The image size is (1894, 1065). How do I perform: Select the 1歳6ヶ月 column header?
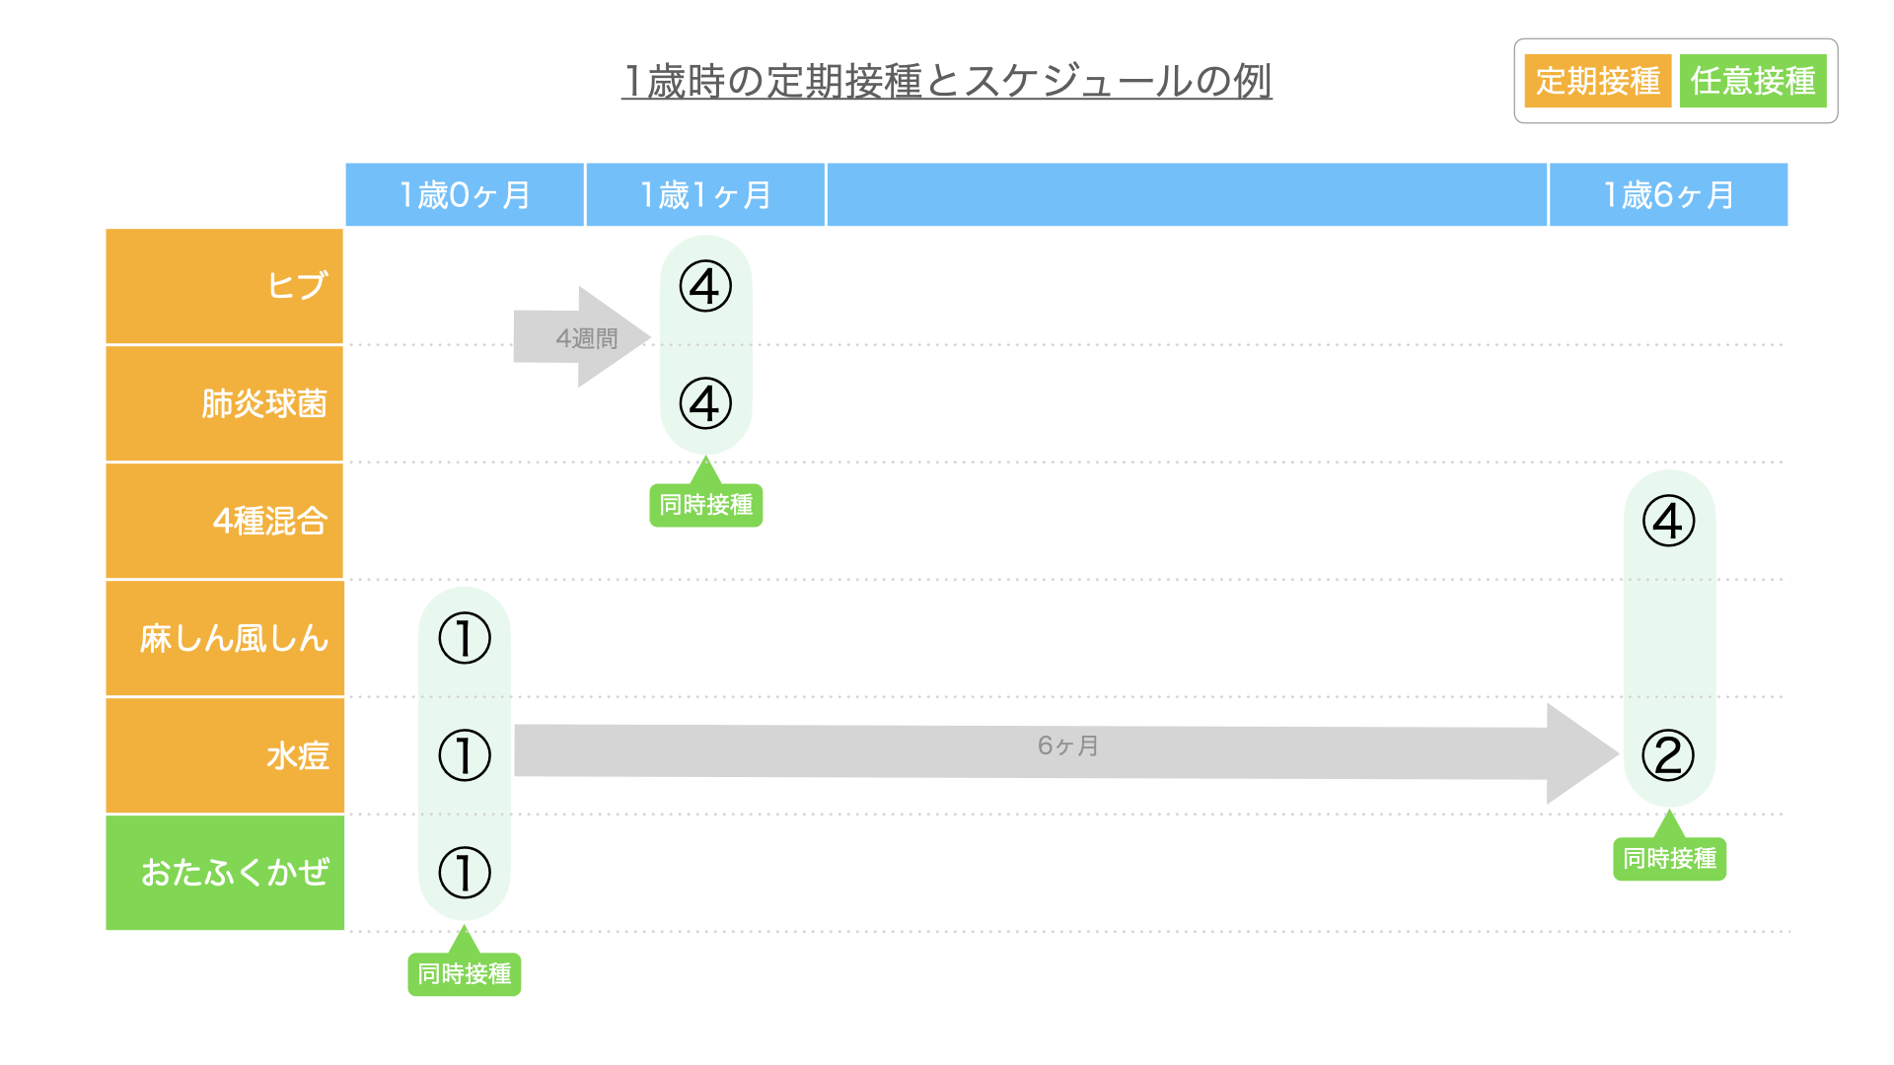1669,195
